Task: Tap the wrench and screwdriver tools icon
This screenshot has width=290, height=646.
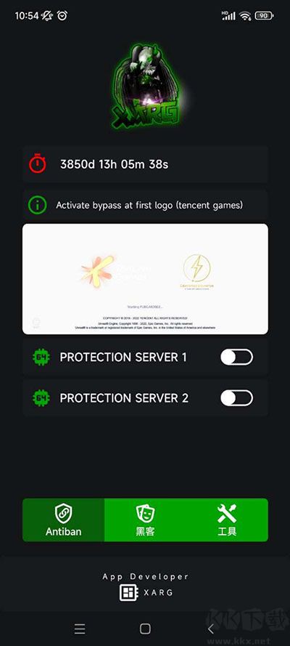Action: coord(227,513)
